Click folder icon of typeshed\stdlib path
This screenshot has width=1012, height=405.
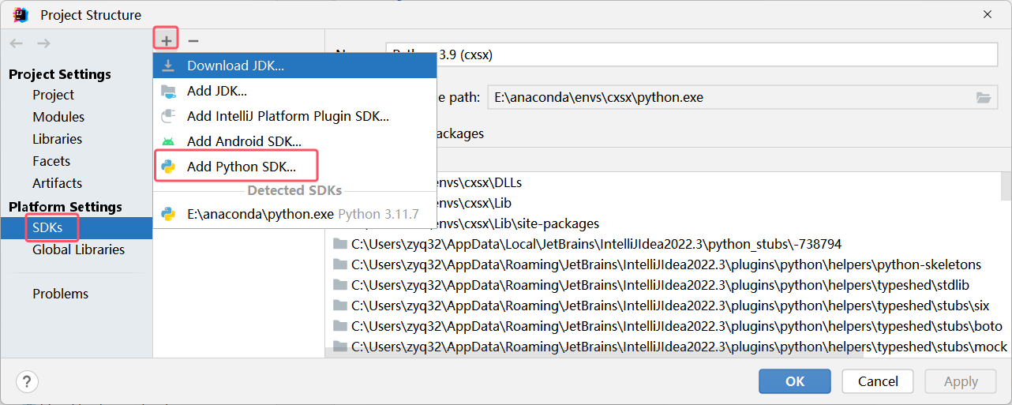point(340,285)
